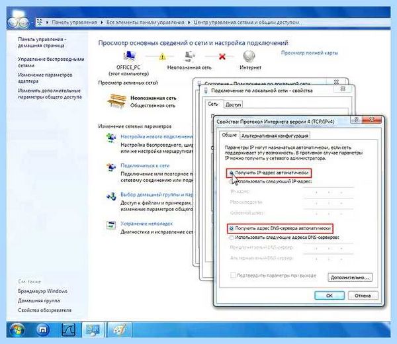397x344 pixels.
Task: Click Панель управления in address breadcrumb
Action: [x=74, y=22]
